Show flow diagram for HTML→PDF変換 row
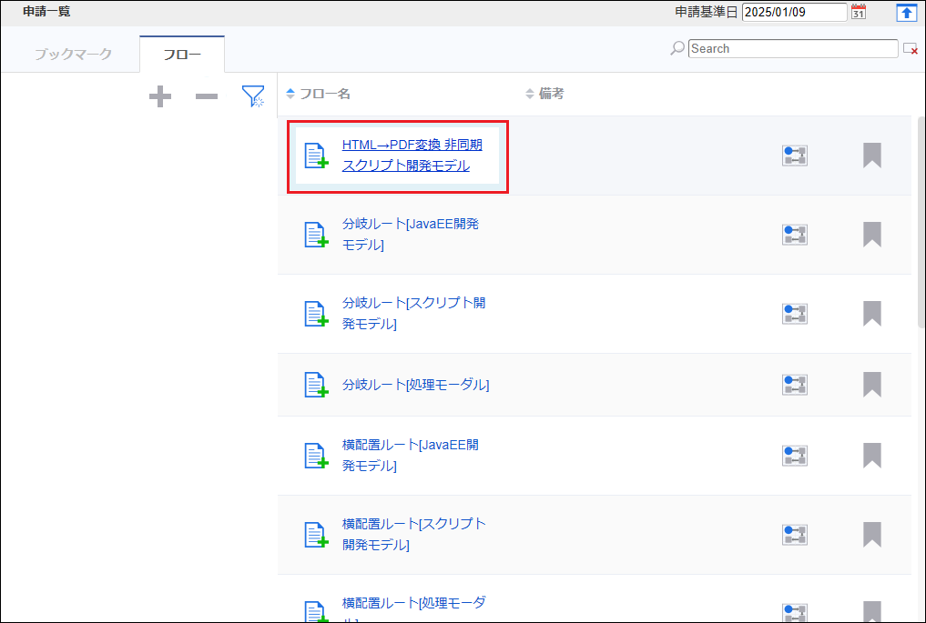 click(795, 156)
